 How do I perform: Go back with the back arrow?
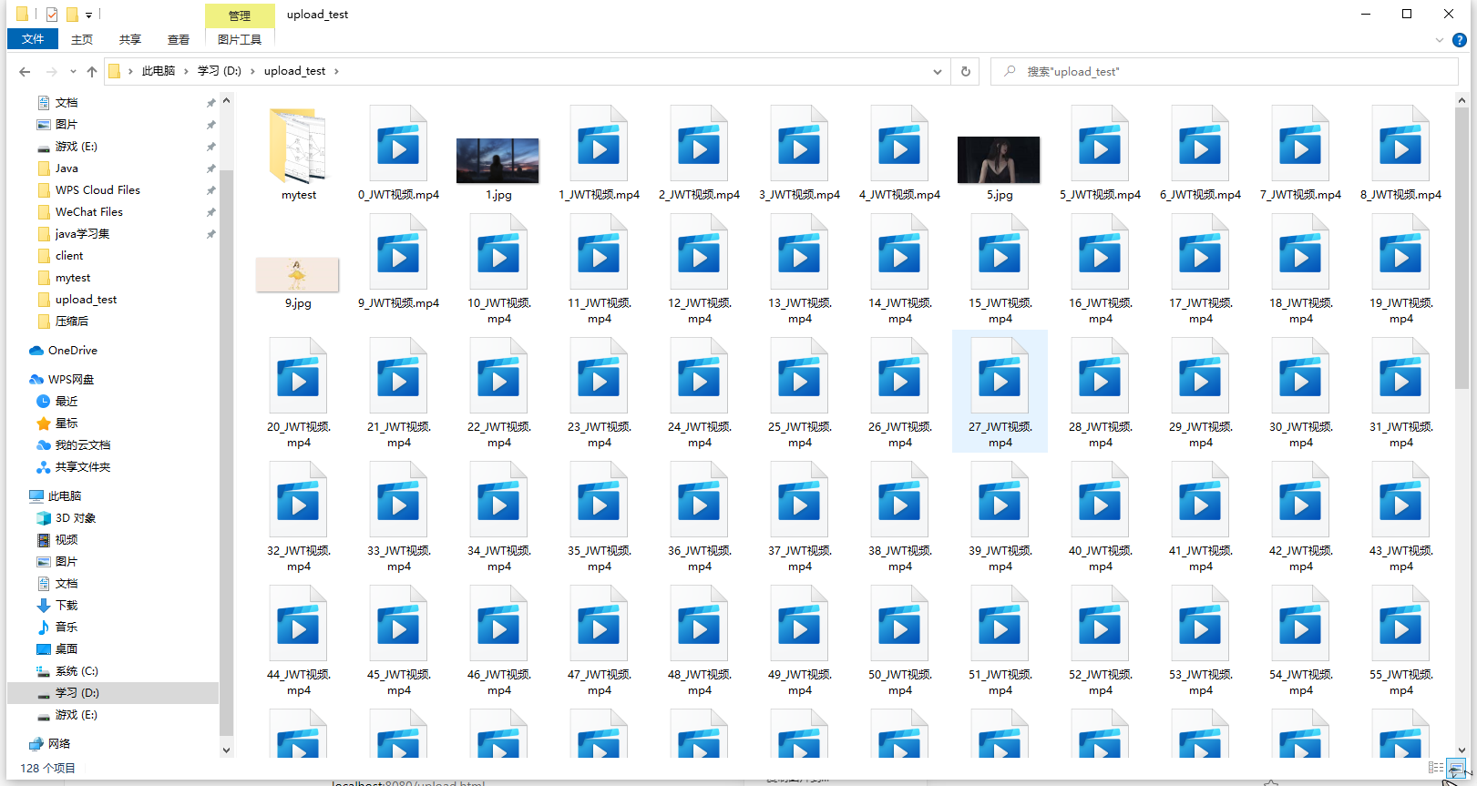pos(25,71)
